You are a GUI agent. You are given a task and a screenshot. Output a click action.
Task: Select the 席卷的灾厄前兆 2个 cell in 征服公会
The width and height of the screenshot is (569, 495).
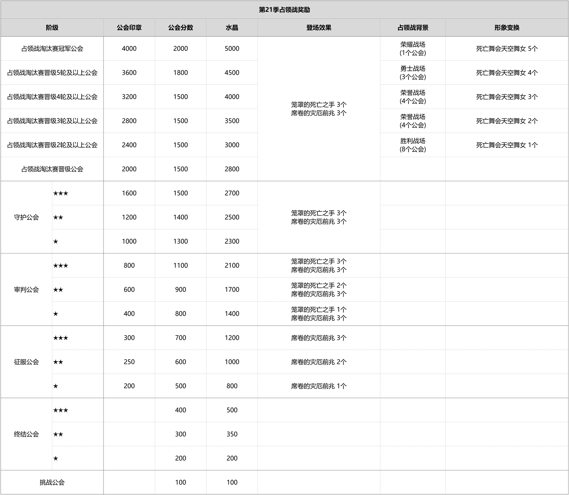[319, 362]
